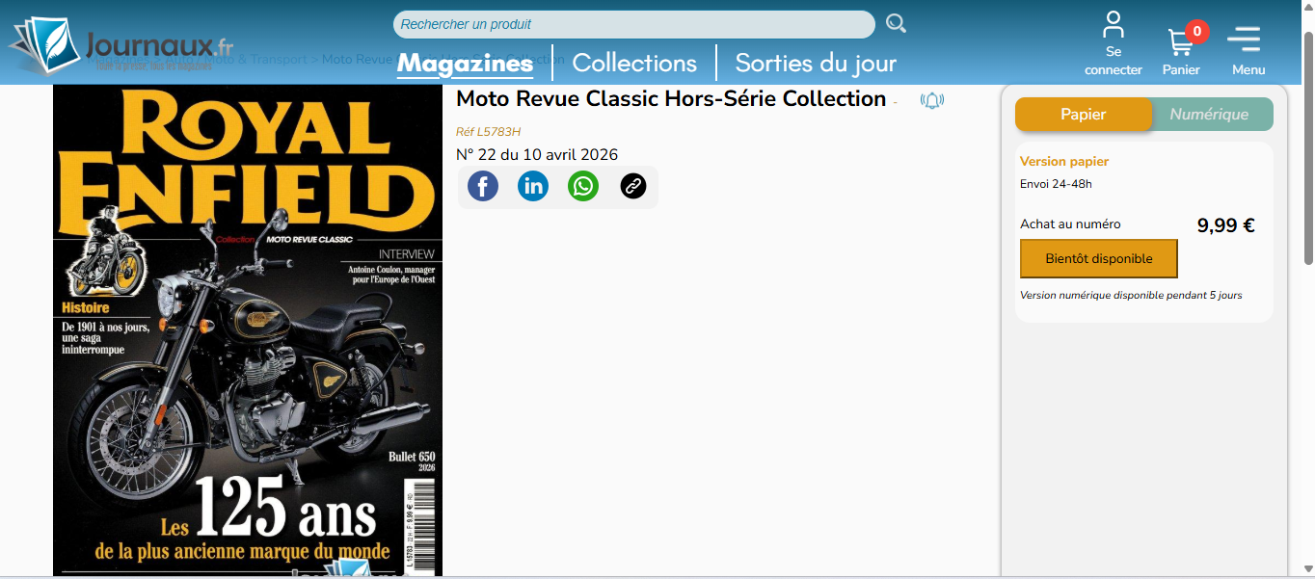
Task: Copy the page link with the chain icon
Action: click(633, 186)
